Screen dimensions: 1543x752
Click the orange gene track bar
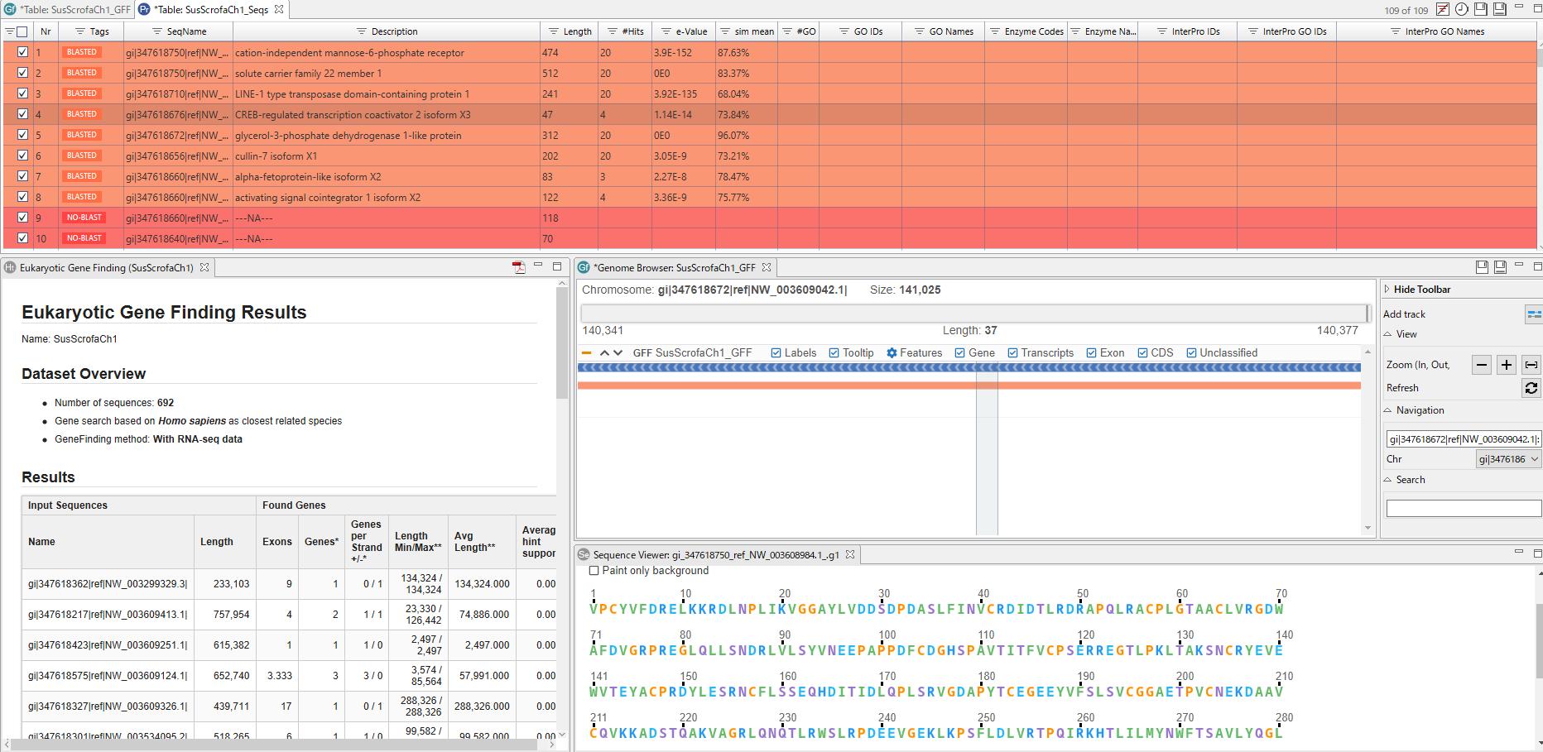click(x=969, y=386)
